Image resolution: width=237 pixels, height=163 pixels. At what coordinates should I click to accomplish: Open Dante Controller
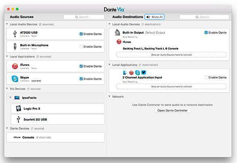(173, 110)
